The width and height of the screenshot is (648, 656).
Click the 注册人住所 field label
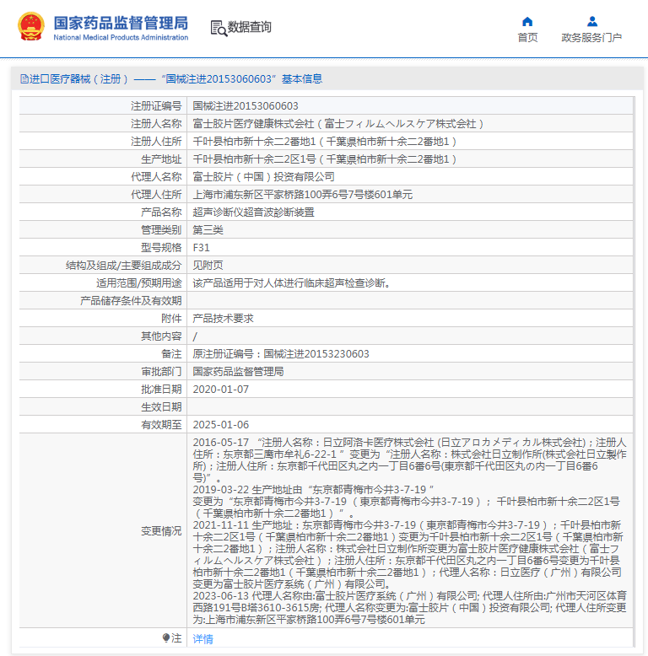coord(156,142)
